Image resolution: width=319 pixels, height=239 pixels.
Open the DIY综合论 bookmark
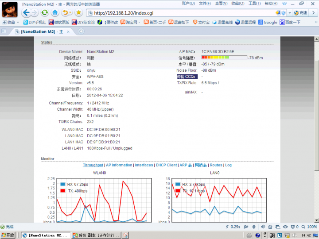click(x=83, y=23)
